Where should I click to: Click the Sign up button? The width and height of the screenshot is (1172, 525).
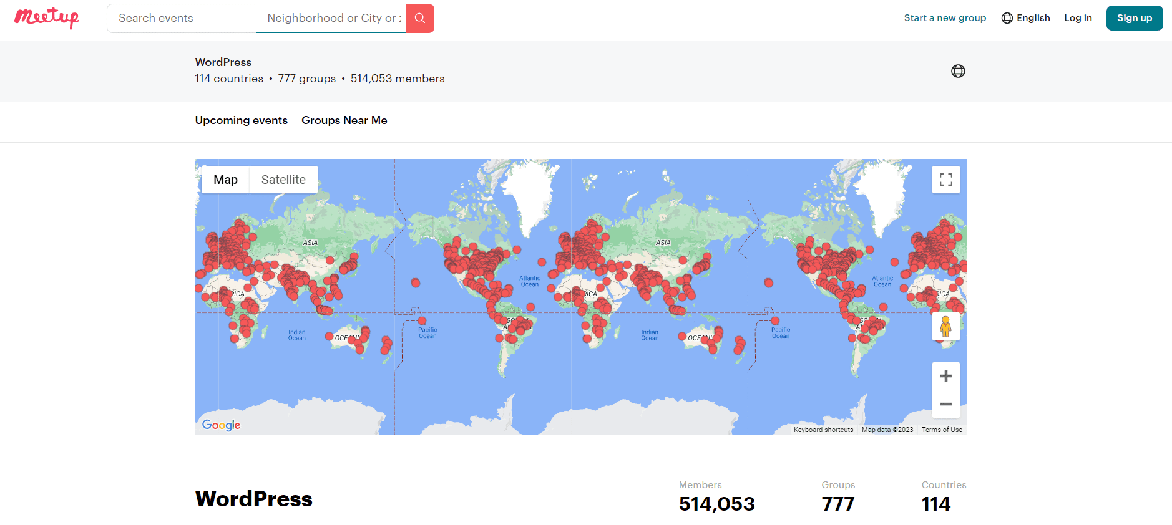click(x=1135, y=18)
